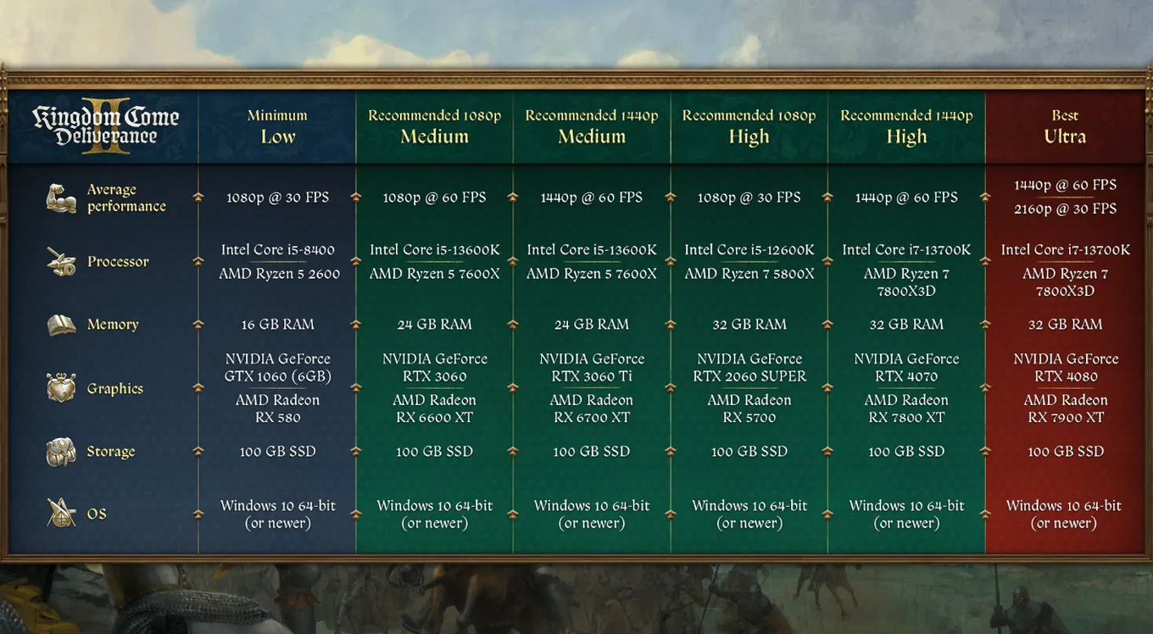
Task: Select the pouch icon next to Storage
Action: click(x=61, y=452)
